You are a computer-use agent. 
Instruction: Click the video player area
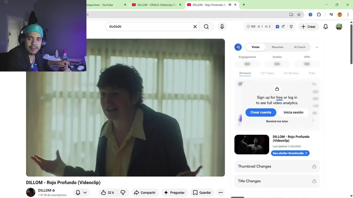[125, 108]
